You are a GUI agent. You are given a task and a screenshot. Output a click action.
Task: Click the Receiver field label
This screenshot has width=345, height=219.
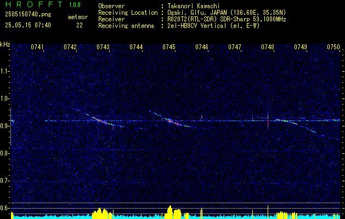(x=111, y=19)
